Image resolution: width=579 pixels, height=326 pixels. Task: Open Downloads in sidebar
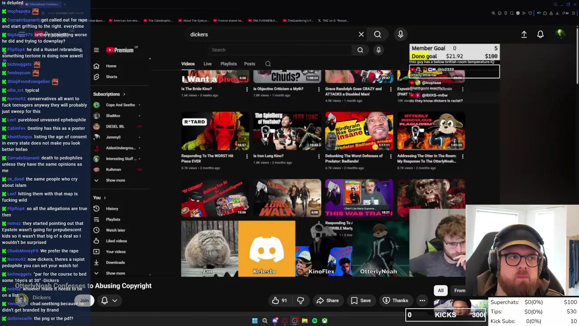coord(115,263)
